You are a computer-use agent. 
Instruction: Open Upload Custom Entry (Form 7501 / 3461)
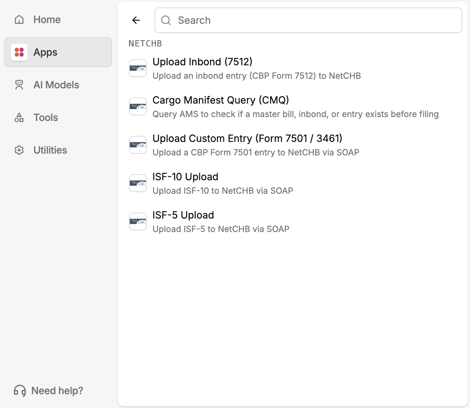point(293,145)
